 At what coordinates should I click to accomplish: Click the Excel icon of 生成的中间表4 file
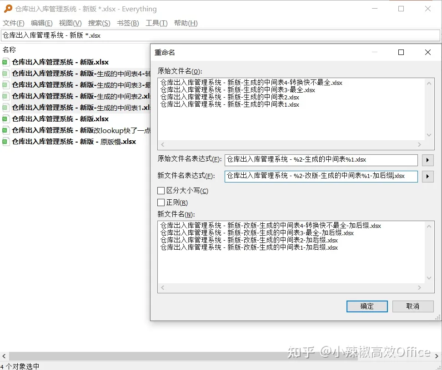[x=5, y=74]
